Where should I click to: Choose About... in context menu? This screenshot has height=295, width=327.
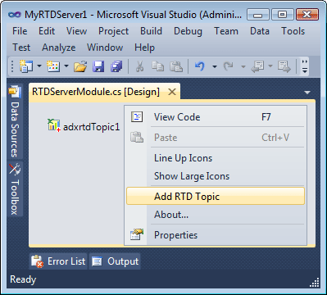[216, 215]
